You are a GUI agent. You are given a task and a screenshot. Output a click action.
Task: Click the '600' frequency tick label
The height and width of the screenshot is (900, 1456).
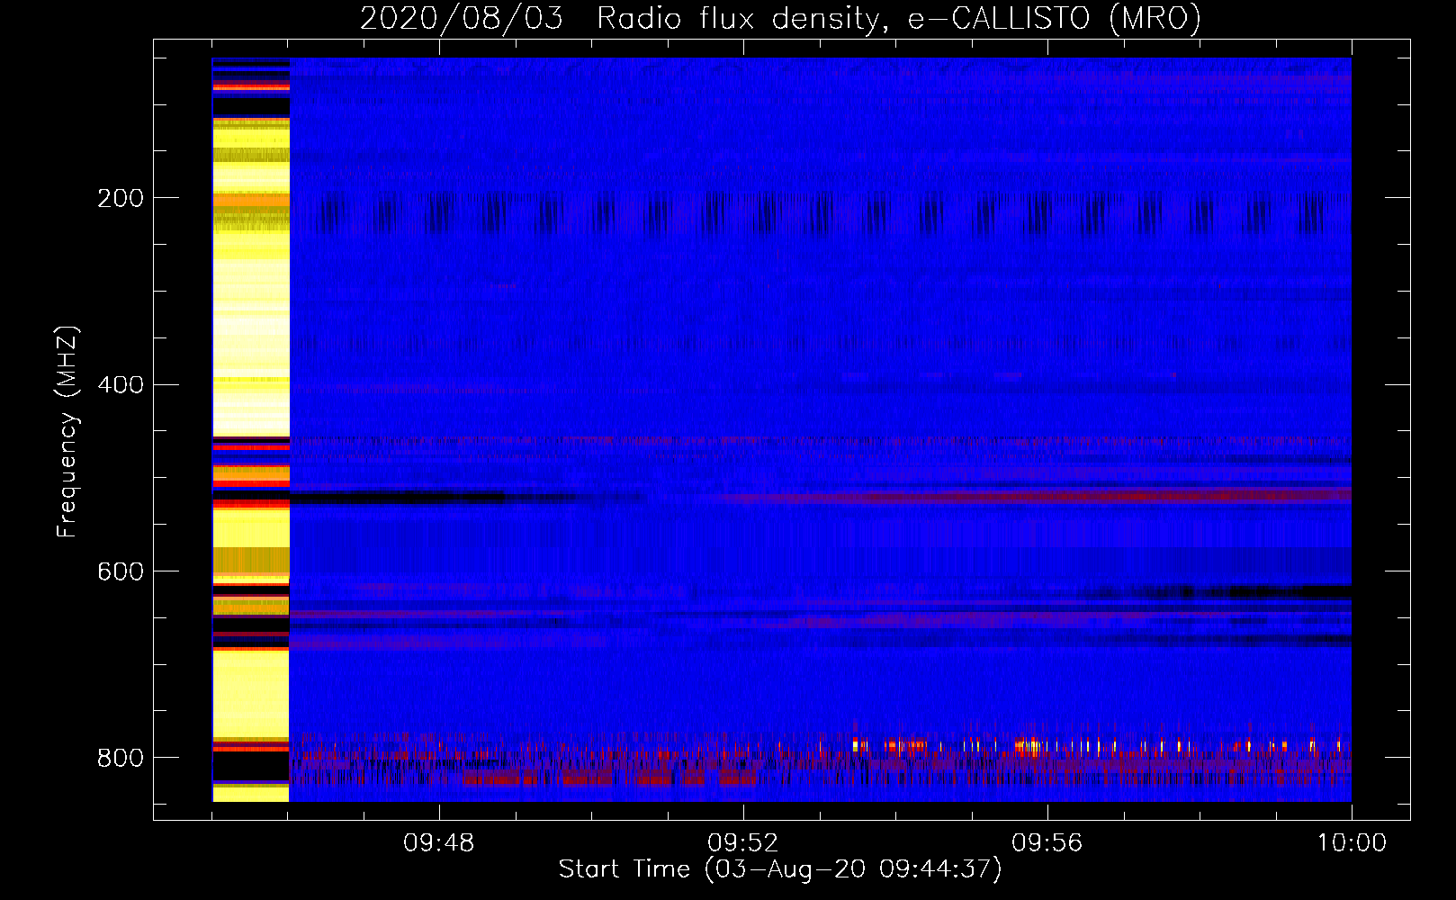point(121,572)
